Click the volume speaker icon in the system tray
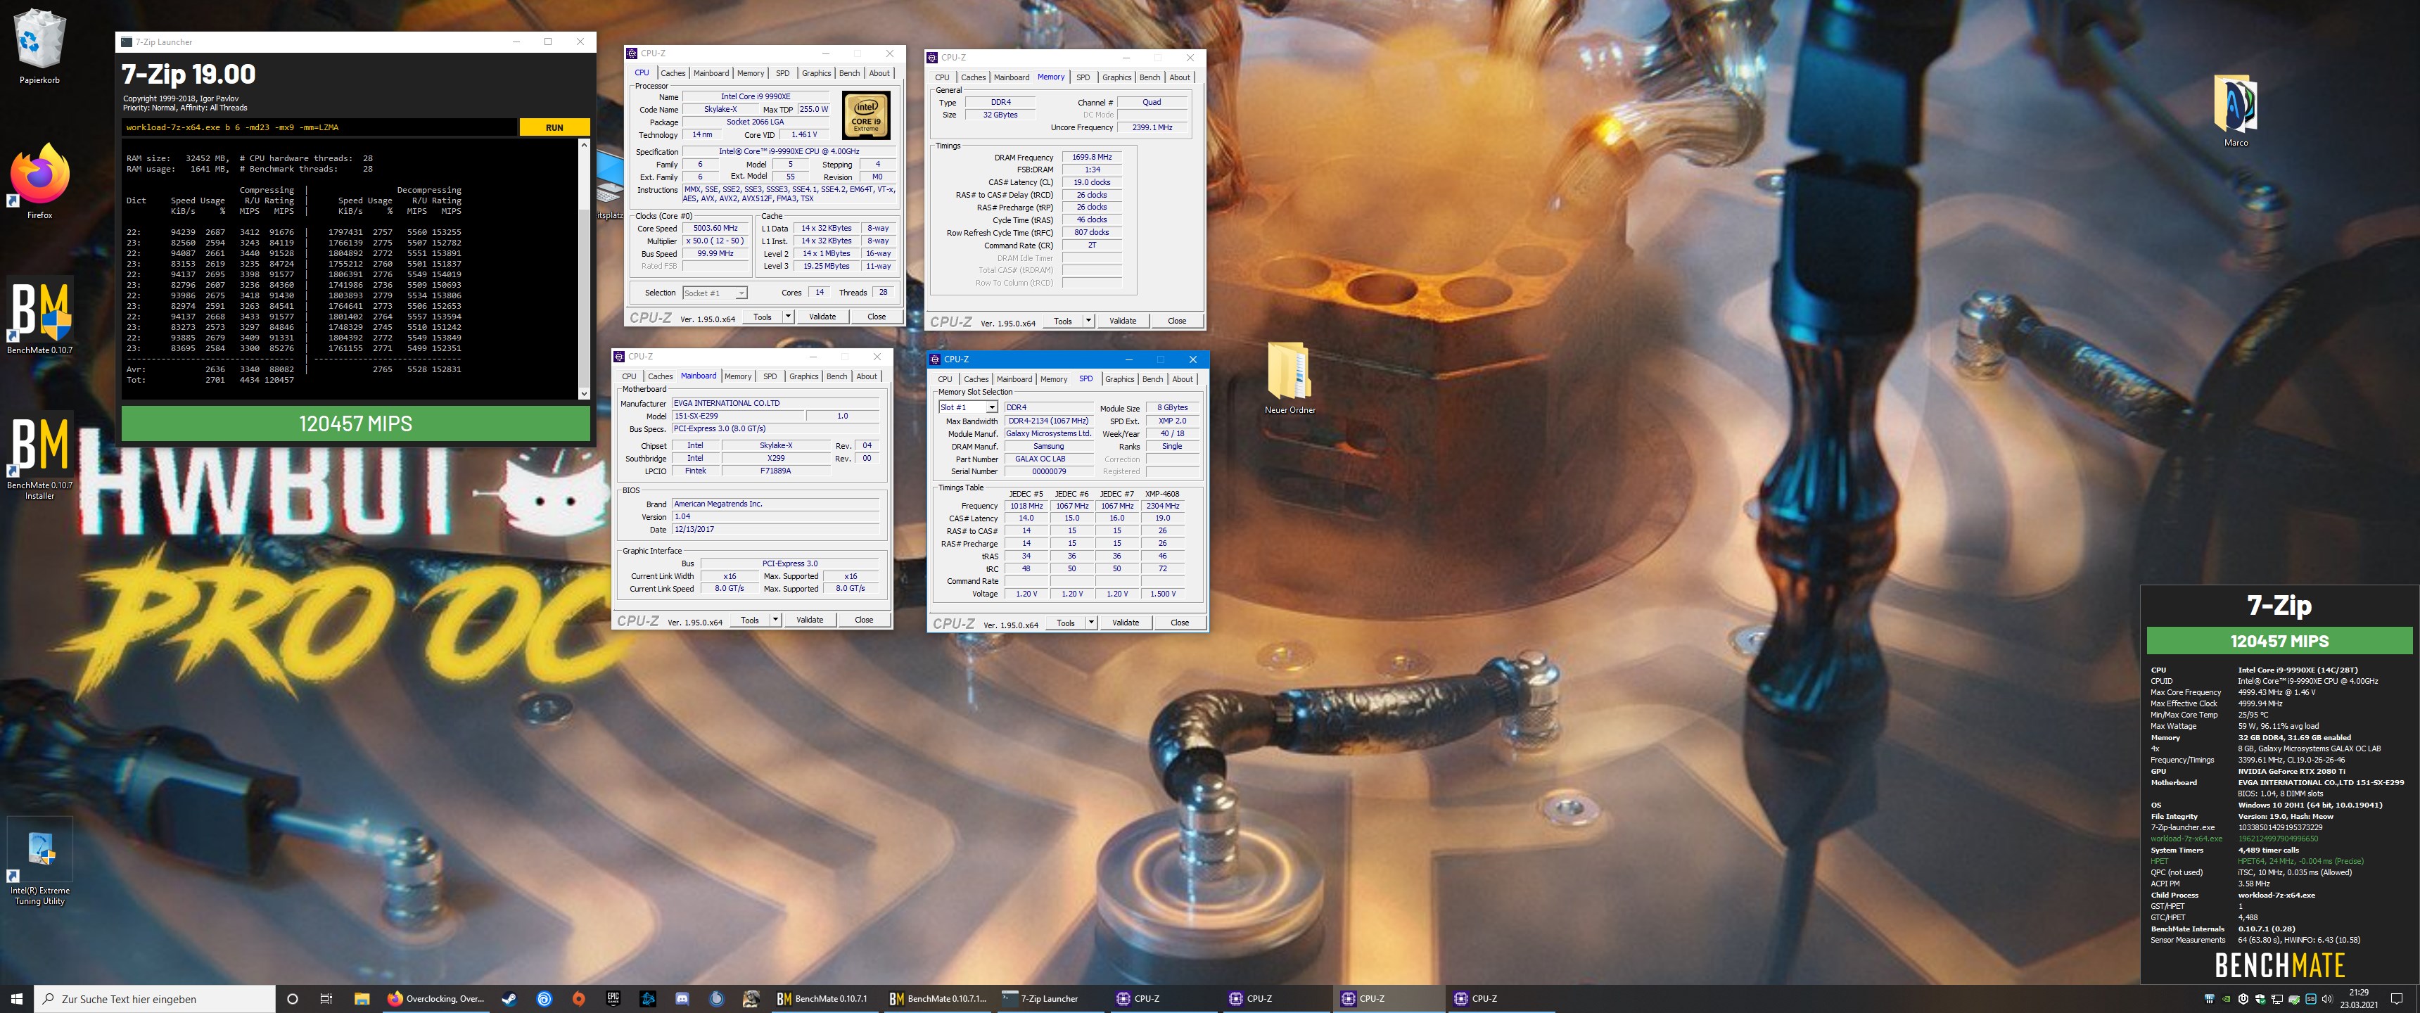The height and width of the screenshot is (1013, 2420). pyautogui.click(x=2327, y=999)
